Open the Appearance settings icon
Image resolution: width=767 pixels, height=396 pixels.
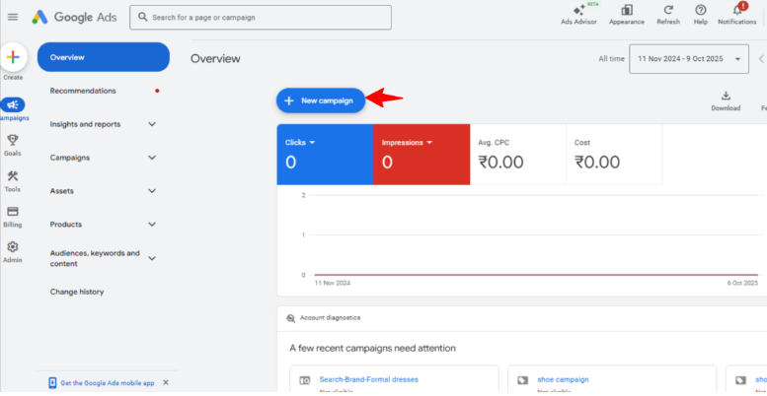[x=627, y=11]
